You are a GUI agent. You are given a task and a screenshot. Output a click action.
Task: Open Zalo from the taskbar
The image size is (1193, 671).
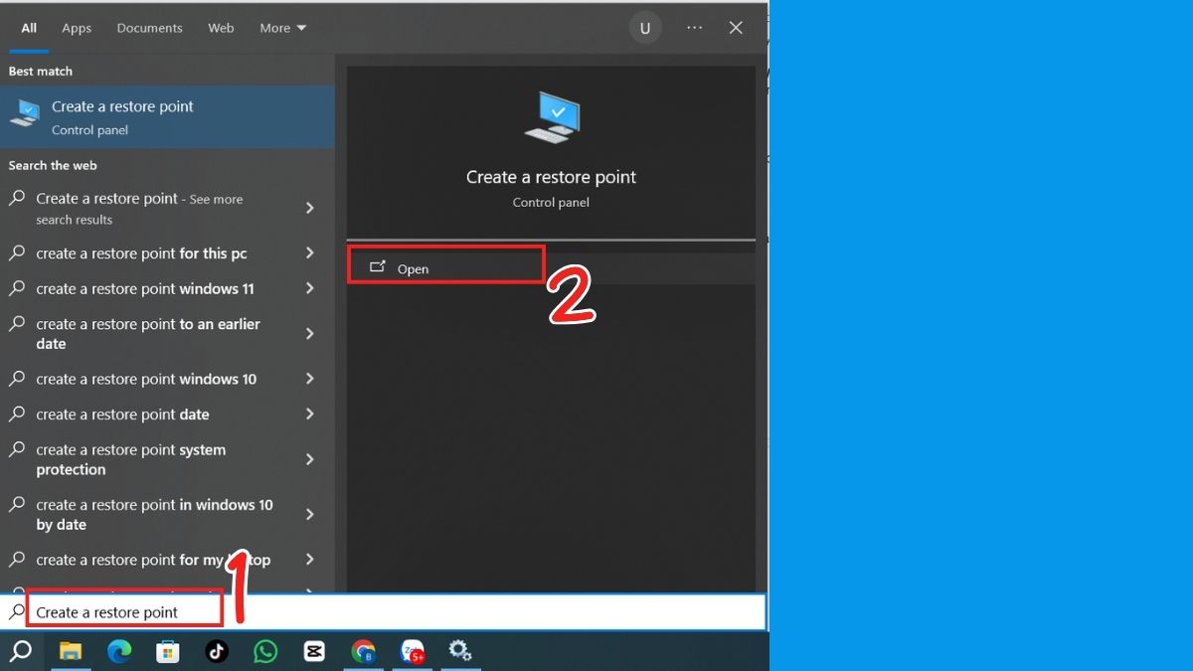(x=412, y=652)
